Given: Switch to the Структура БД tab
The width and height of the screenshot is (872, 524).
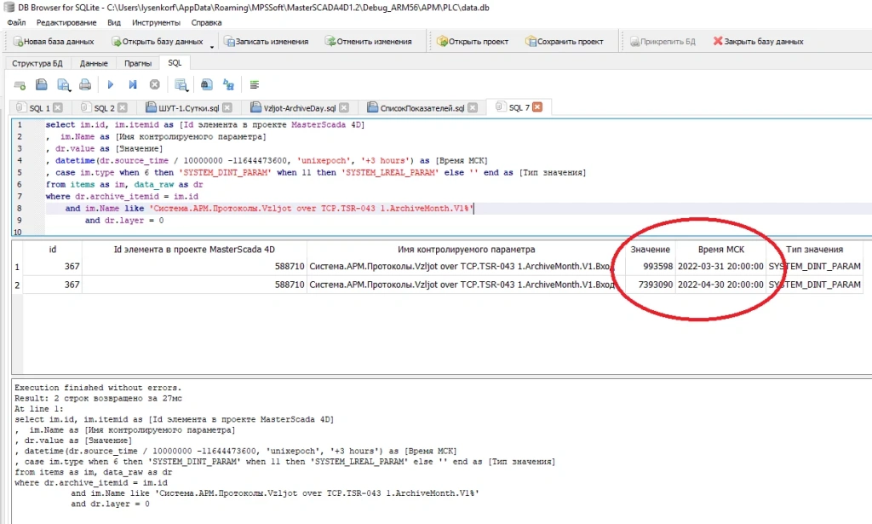Looking at the screenshot, I should (x=37, y=63).
